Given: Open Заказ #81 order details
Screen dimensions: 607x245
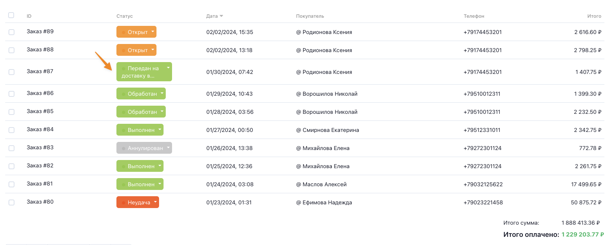Looking at the screenshot, I should (x=40, y=184).
